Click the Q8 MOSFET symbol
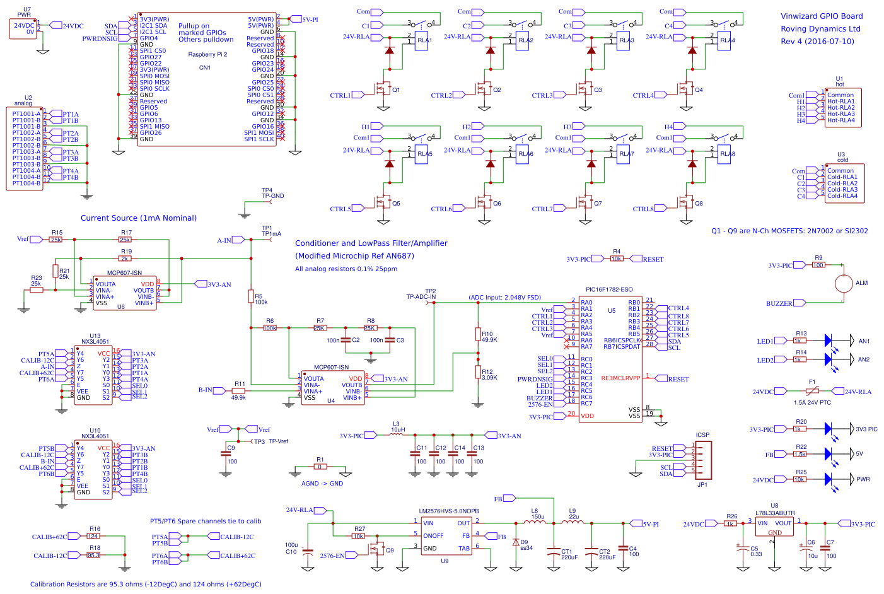Image resolution: width=884 pixels, height=594 pixels. (x=685, y=203)
